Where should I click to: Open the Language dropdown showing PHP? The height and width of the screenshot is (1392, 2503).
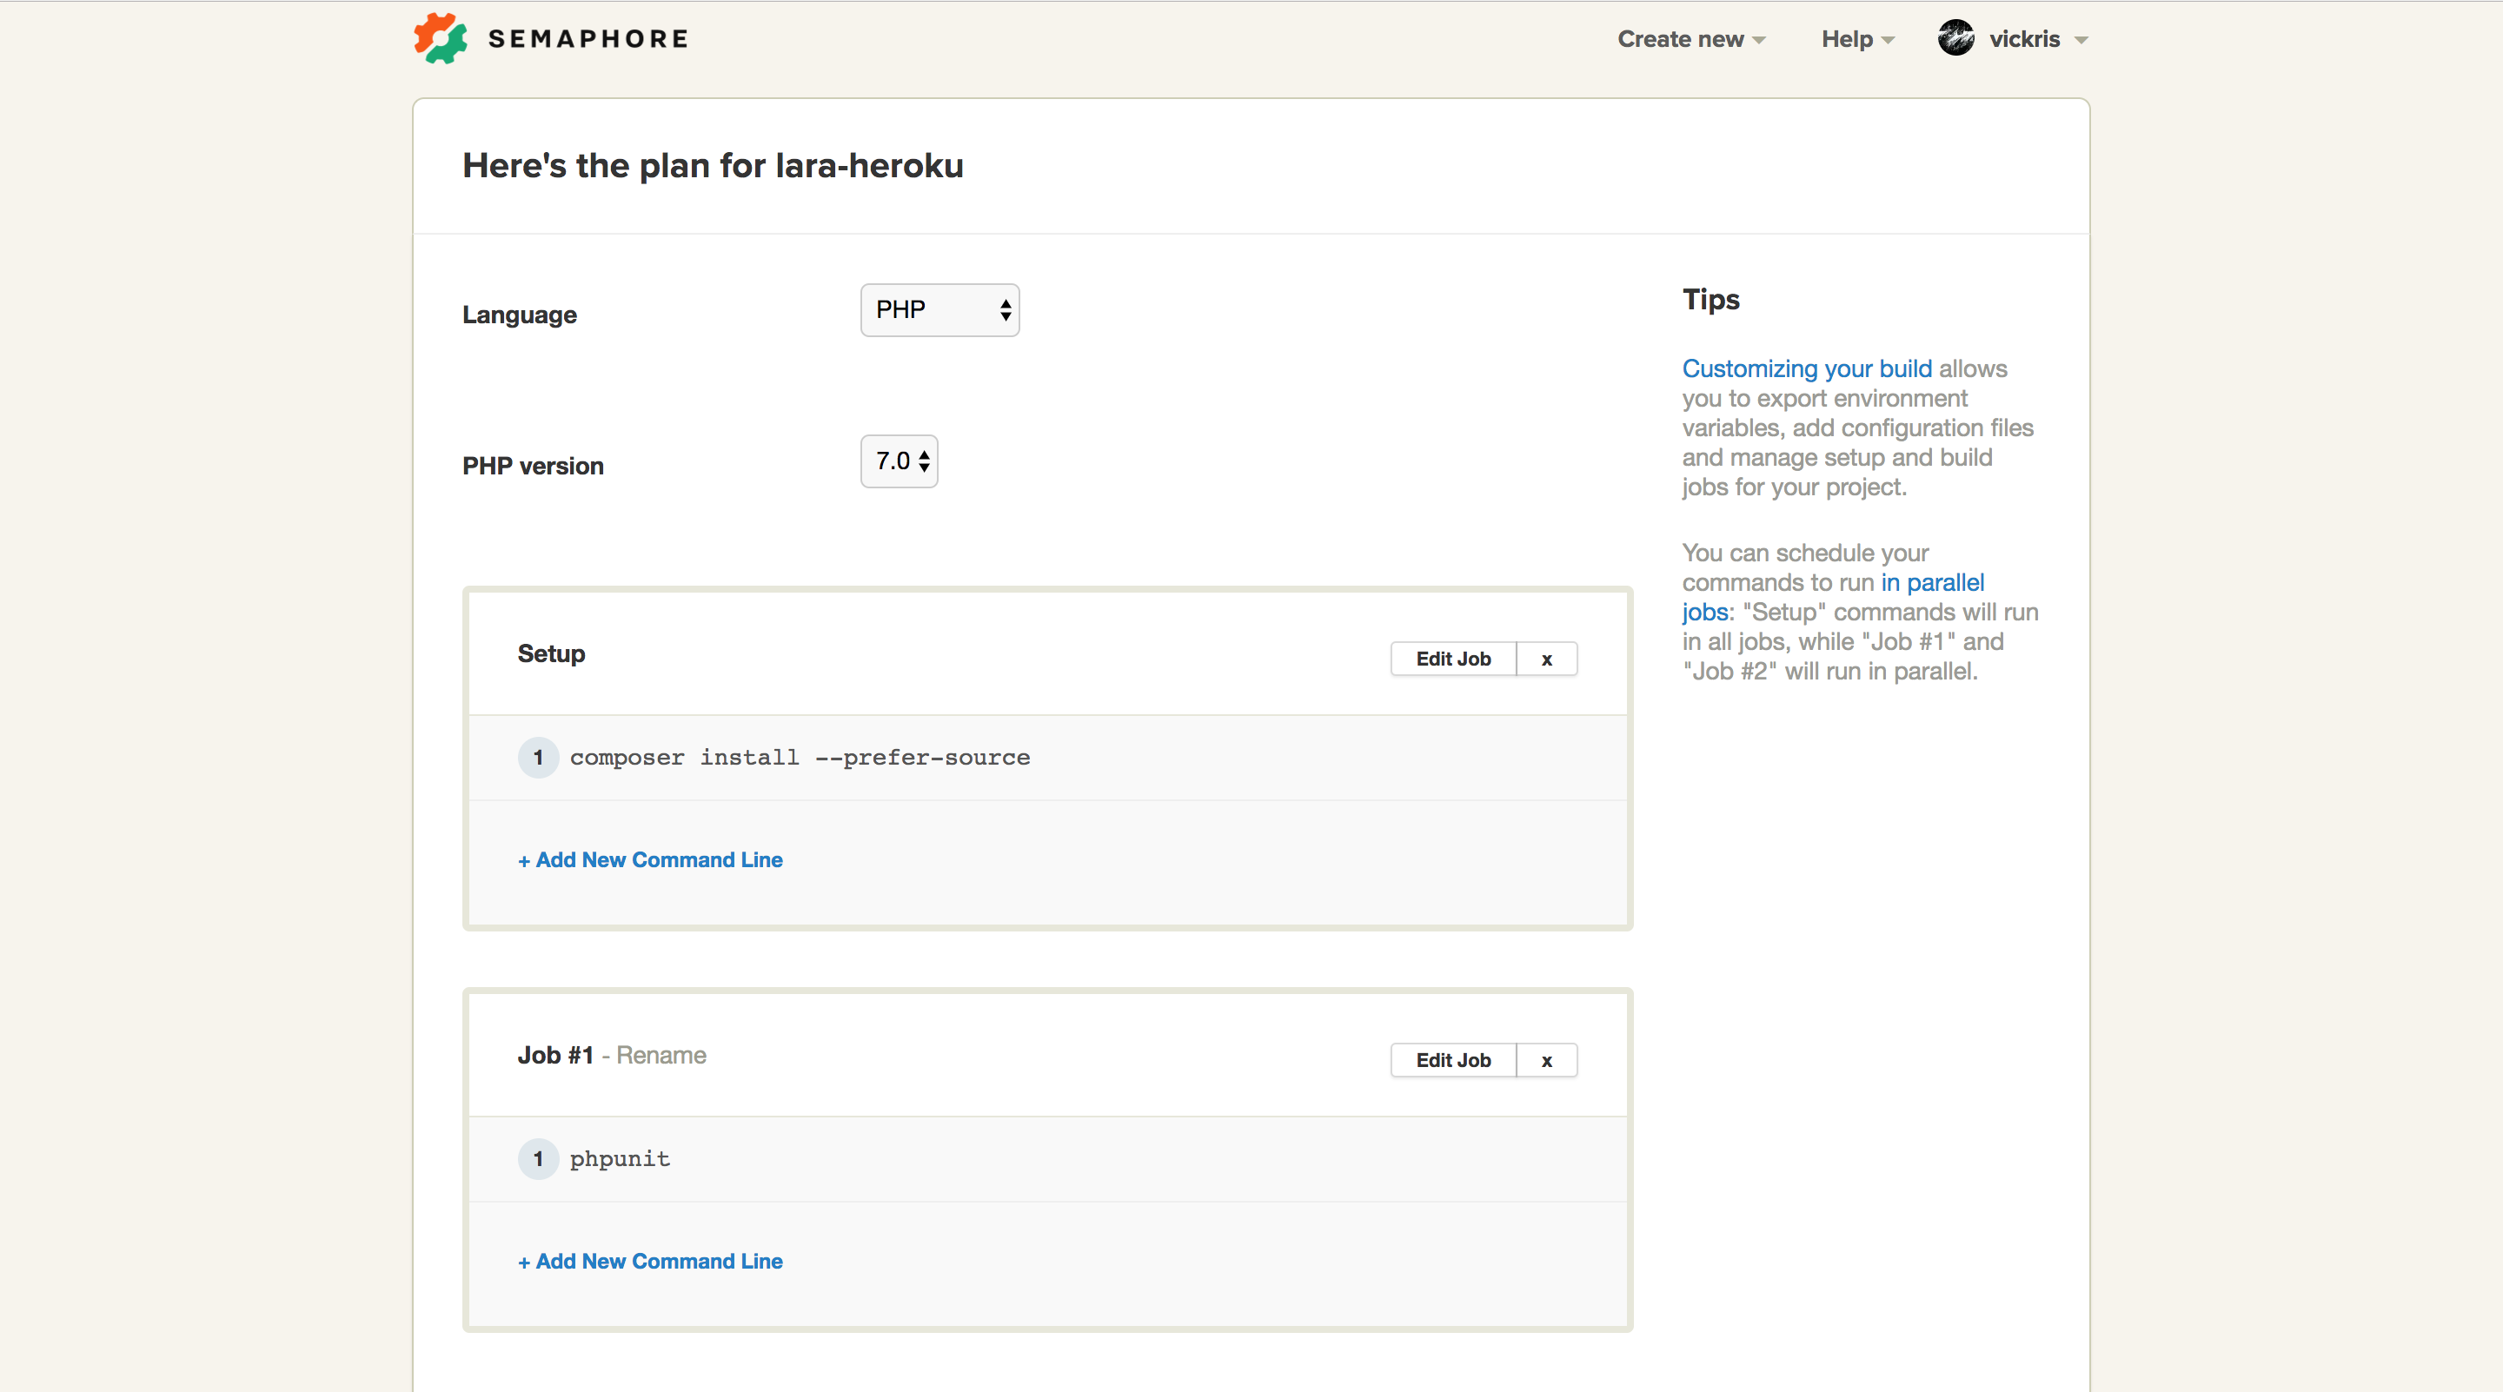[x=939, y=310]
